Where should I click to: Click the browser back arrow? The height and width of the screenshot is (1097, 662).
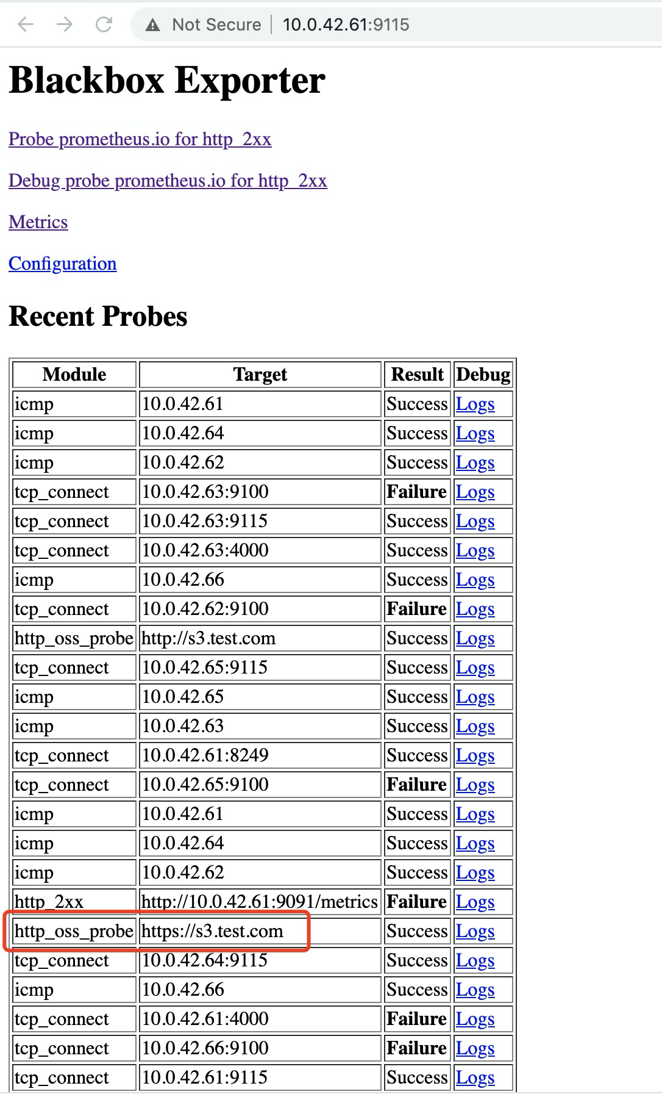click(26, 24)
